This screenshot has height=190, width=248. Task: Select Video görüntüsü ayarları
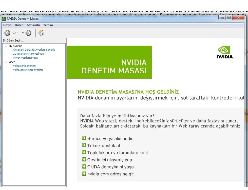(x=28, y=70)
